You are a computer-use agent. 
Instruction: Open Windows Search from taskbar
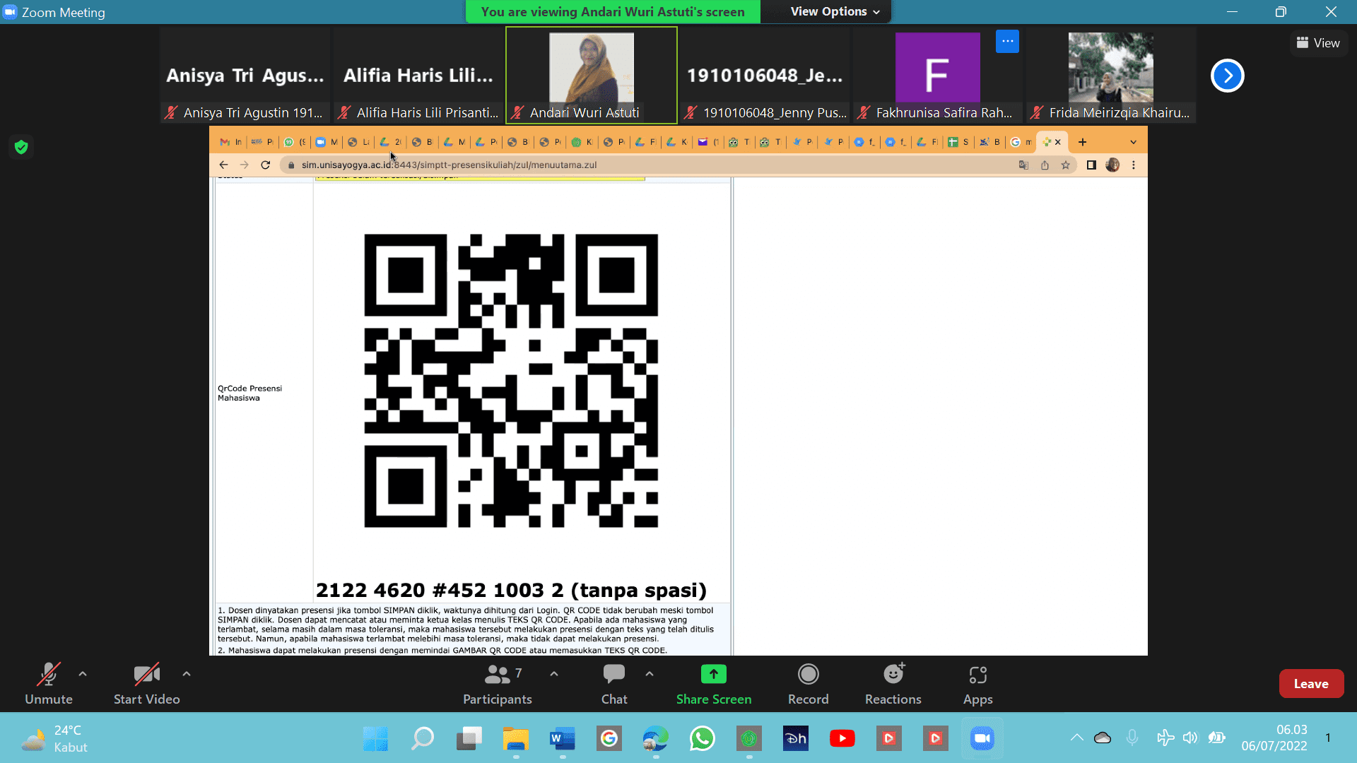(x=423, y=739)
